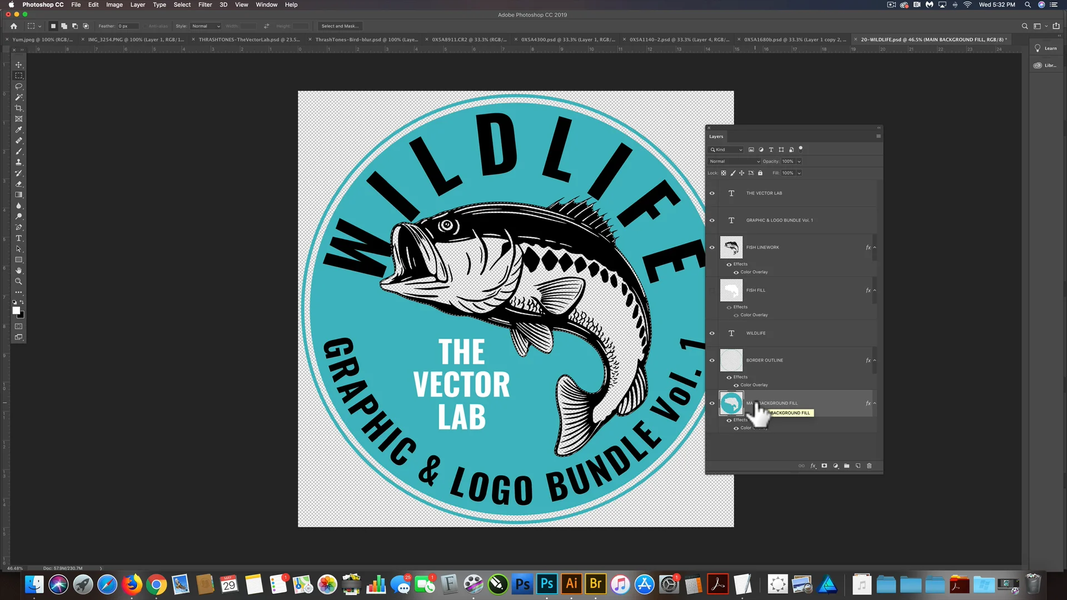Screen dimensions: 1067x600
Task: Toggle visibility of FISH LINEWORK layer
Action: point(712,247)
